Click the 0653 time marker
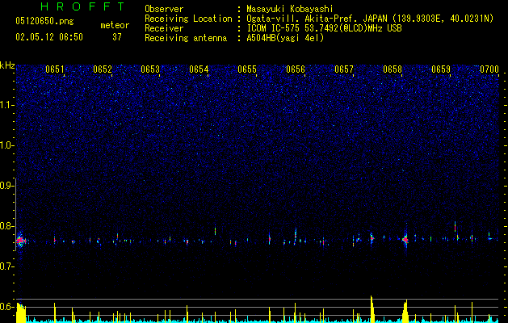Image resolution: width=508 pixels, height=323 pixels. [150, 69]
